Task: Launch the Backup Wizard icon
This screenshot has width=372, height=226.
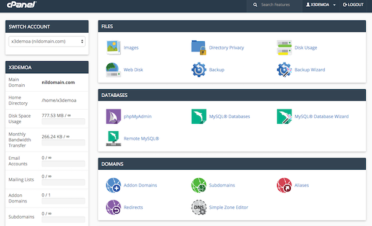Action: click(284, 69)
